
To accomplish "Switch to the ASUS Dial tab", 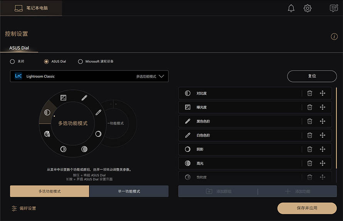I will coord(19,48).
